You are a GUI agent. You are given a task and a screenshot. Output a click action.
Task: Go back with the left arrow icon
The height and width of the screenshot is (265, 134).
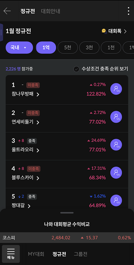(7, 11)
